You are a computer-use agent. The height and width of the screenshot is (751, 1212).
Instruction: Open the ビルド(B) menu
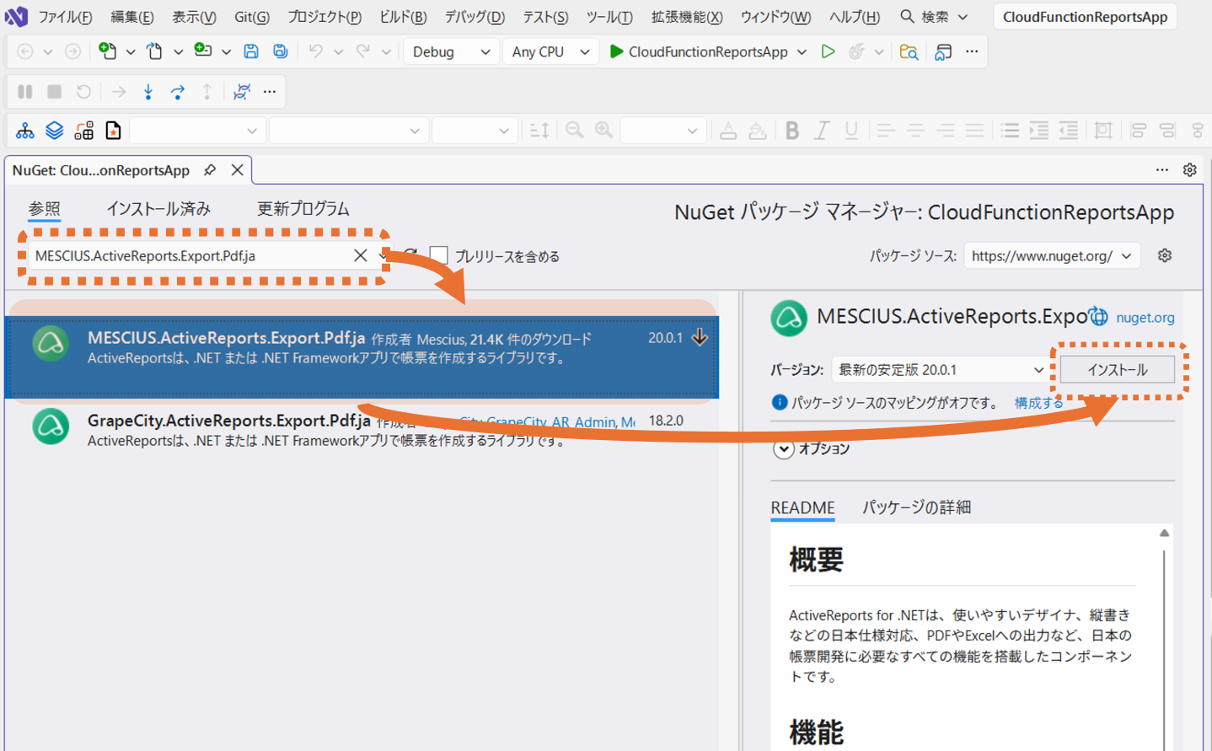(x=403, y=17)
